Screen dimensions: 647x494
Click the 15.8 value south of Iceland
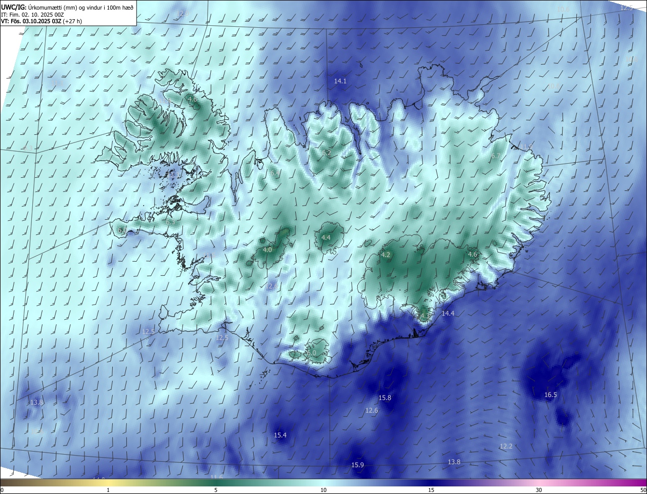click(385, 398)
